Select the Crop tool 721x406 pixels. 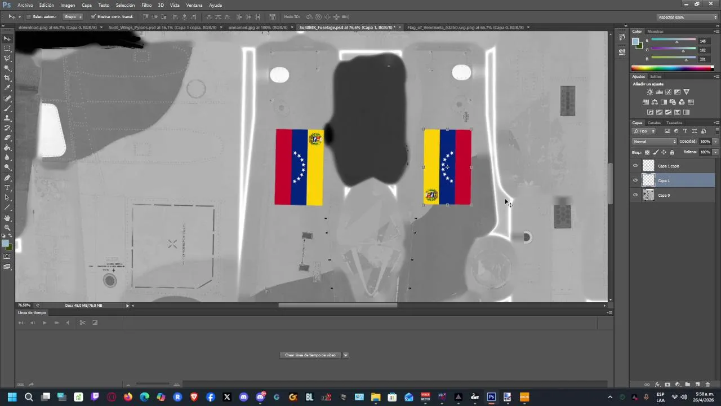(7, 78)
